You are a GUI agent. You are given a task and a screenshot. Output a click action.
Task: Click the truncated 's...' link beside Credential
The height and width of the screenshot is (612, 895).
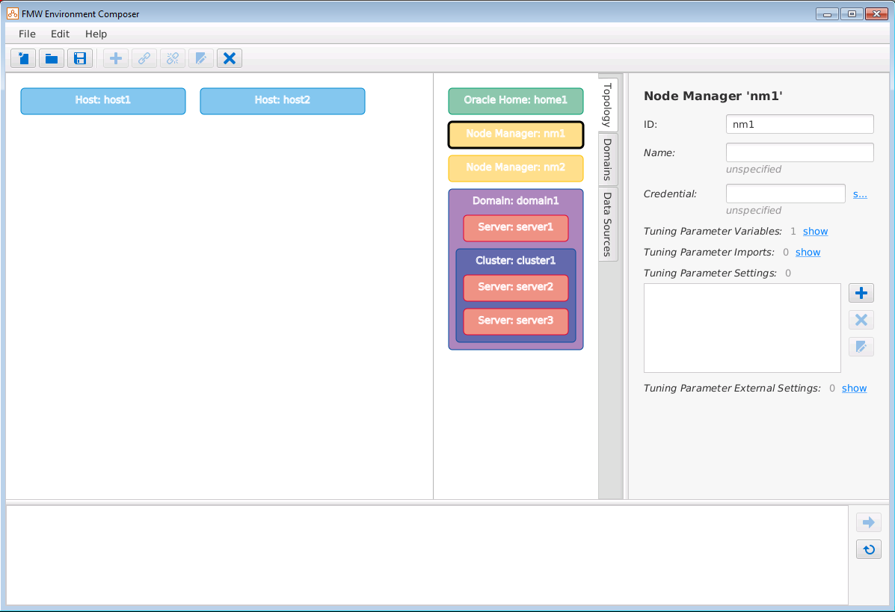860,194
